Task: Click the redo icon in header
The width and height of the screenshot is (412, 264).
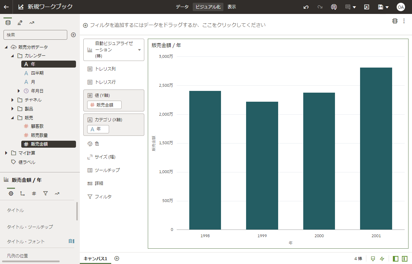Action: [x=320, y=7]
